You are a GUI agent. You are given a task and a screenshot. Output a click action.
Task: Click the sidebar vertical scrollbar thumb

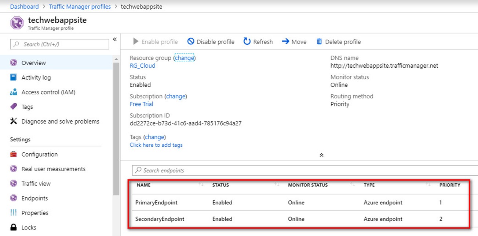(x=116, y=129)
